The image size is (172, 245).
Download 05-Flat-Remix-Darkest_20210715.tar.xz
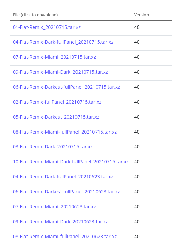(x=56, y=117)
